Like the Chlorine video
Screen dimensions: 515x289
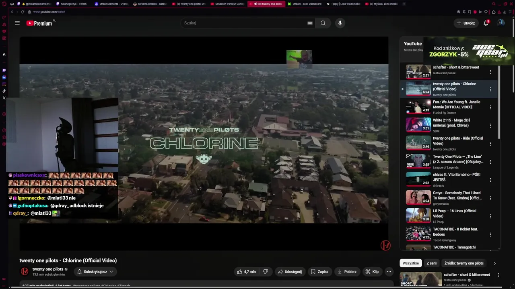pos(247,272)
